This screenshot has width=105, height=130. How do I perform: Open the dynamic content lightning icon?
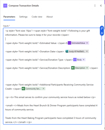tap(102, 28)
